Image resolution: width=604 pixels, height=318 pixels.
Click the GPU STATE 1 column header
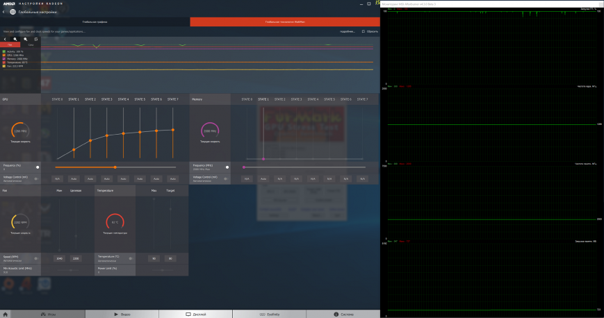(74, 99)
